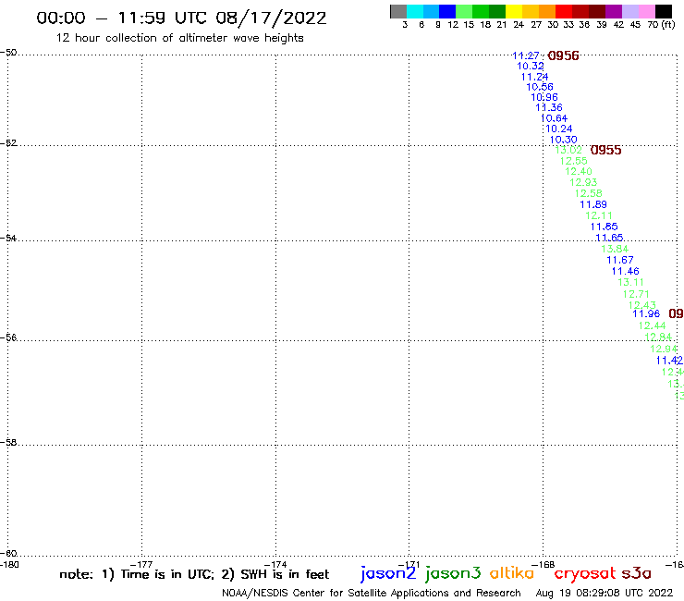This screenshot has height=601, width=684.
Task: Select the 10.96 wave height value
Action: pyautogui.click(x=544, y=97)
